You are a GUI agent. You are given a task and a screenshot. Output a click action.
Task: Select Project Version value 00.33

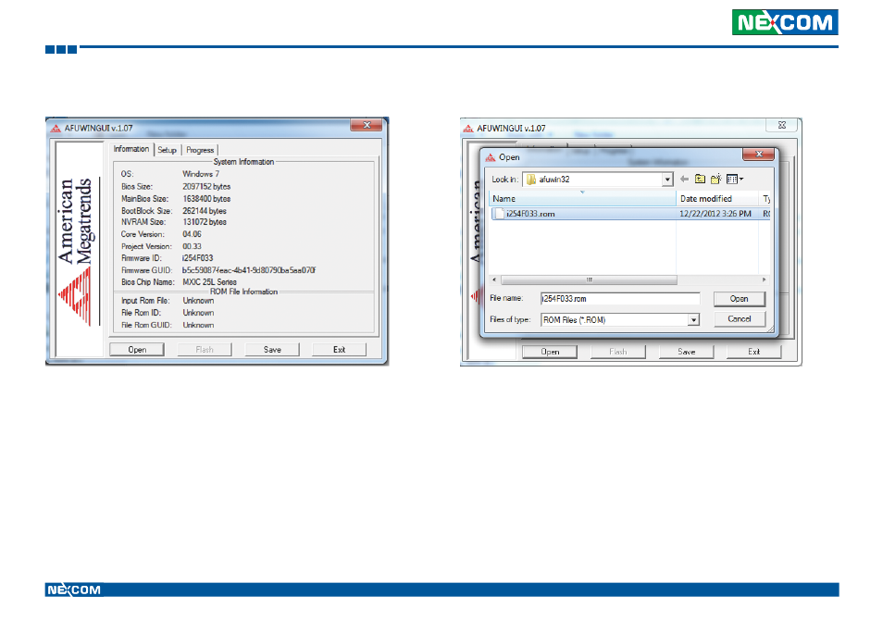(x=192, y=246)
